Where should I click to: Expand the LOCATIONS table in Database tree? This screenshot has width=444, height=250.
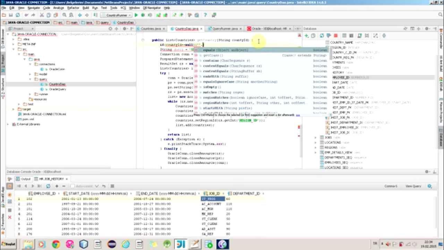[x=315, y=142]
